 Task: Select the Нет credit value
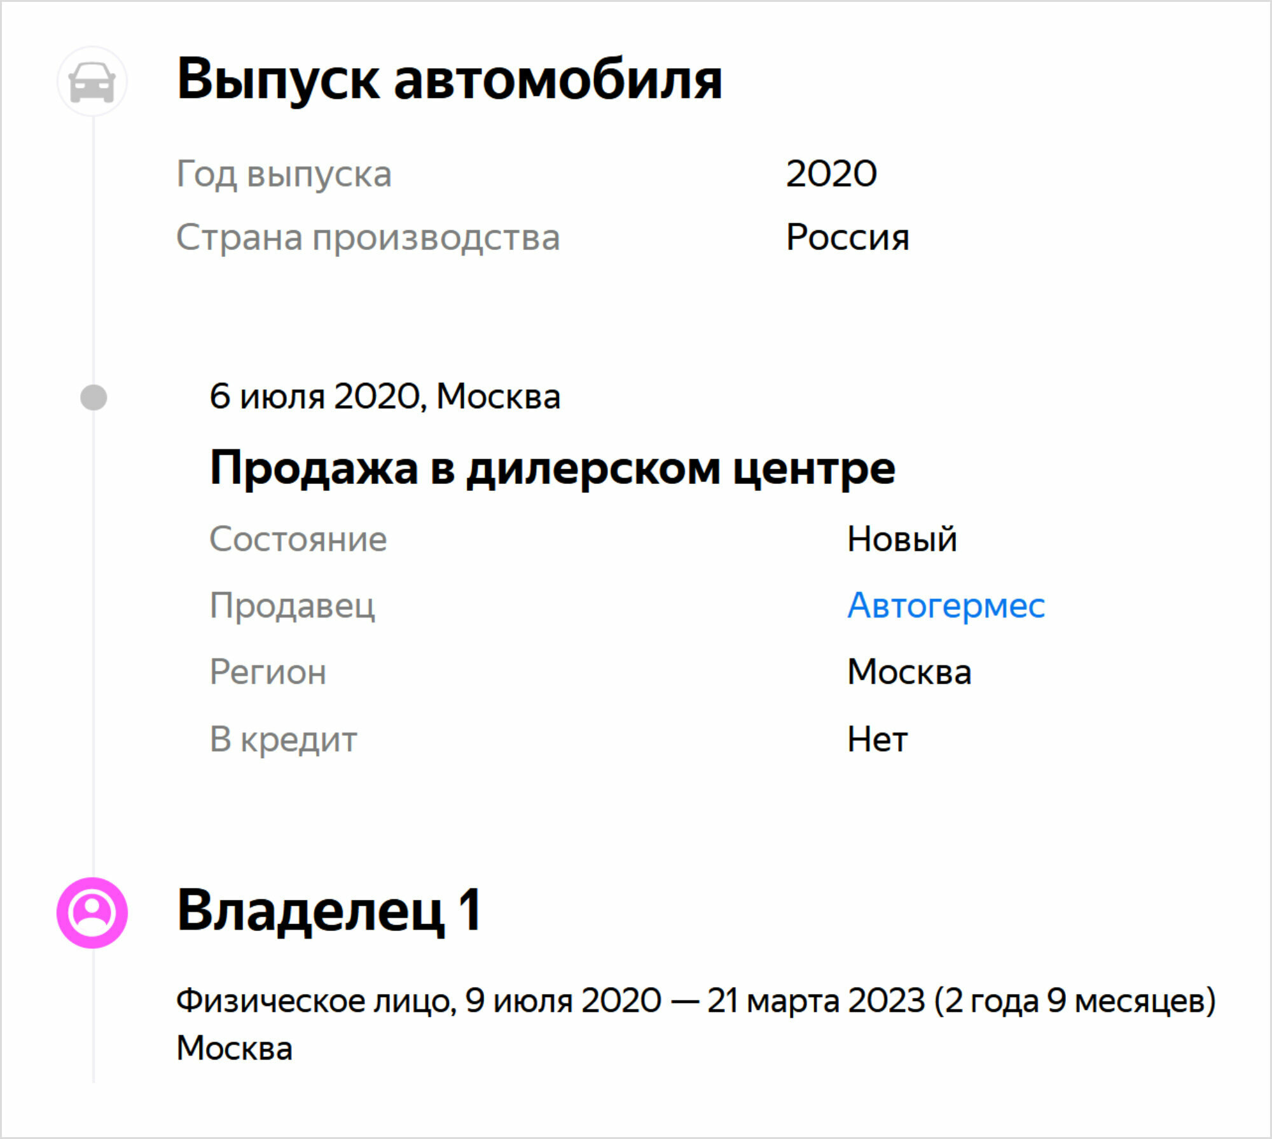[x=877, y=740]
